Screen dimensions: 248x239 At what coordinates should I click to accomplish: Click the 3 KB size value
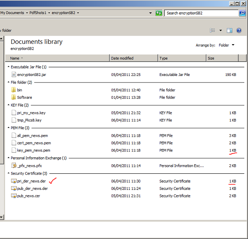tap(232, 135)
